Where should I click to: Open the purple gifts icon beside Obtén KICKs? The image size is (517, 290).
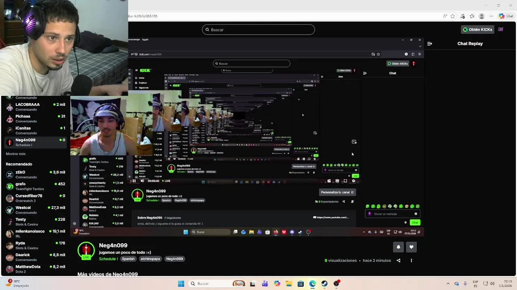500,29
